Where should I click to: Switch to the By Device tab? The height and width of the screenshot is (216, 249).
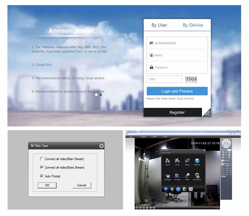193,25
